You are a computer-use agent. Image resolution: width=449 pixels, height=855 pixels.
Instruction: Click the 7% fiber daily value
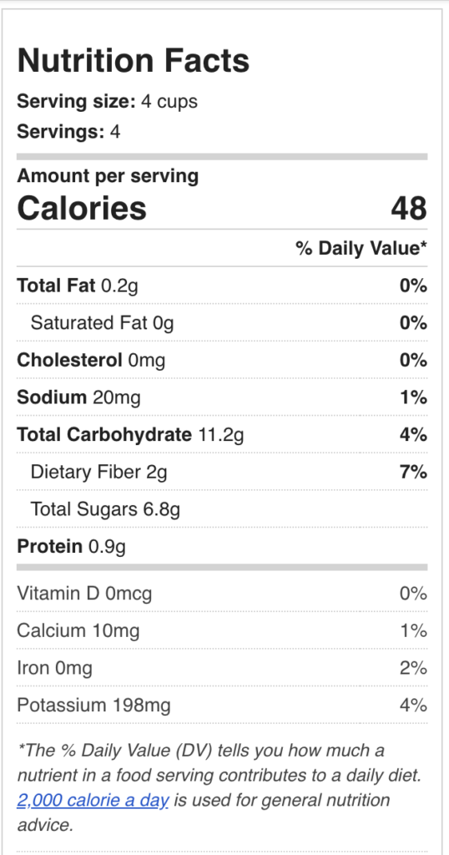[413, 472]
